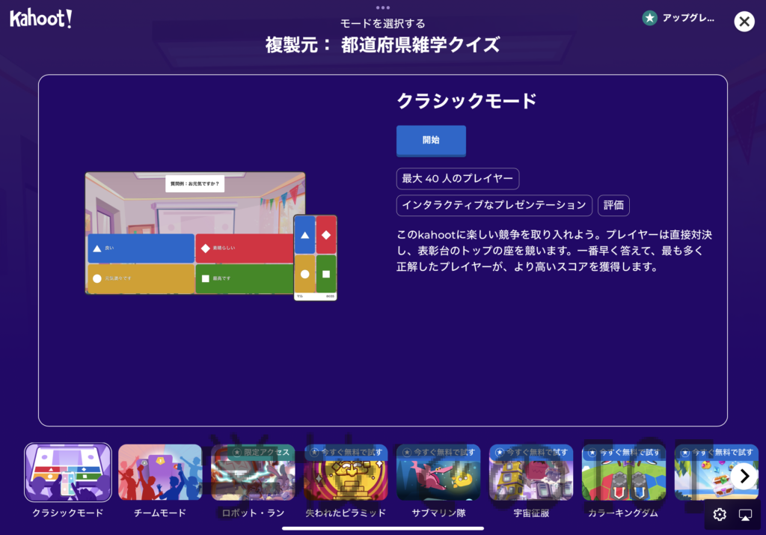Close the mode selection screen
The width and height of the screenshot is (766, 535).
point(744,22)
